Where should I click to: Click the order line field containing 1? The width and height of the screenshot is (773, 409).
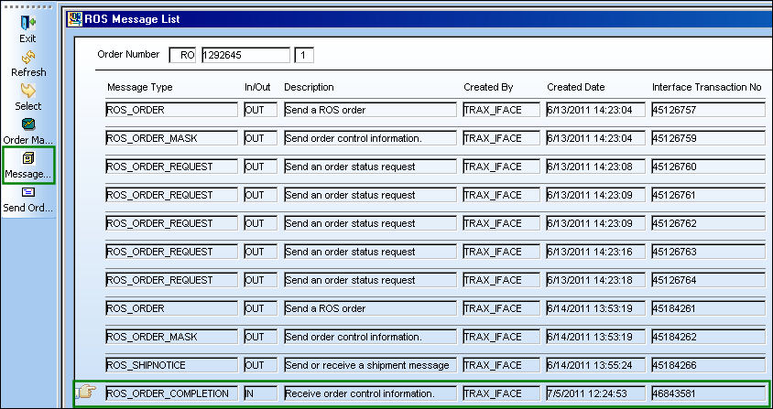click(x=304, y=55)
